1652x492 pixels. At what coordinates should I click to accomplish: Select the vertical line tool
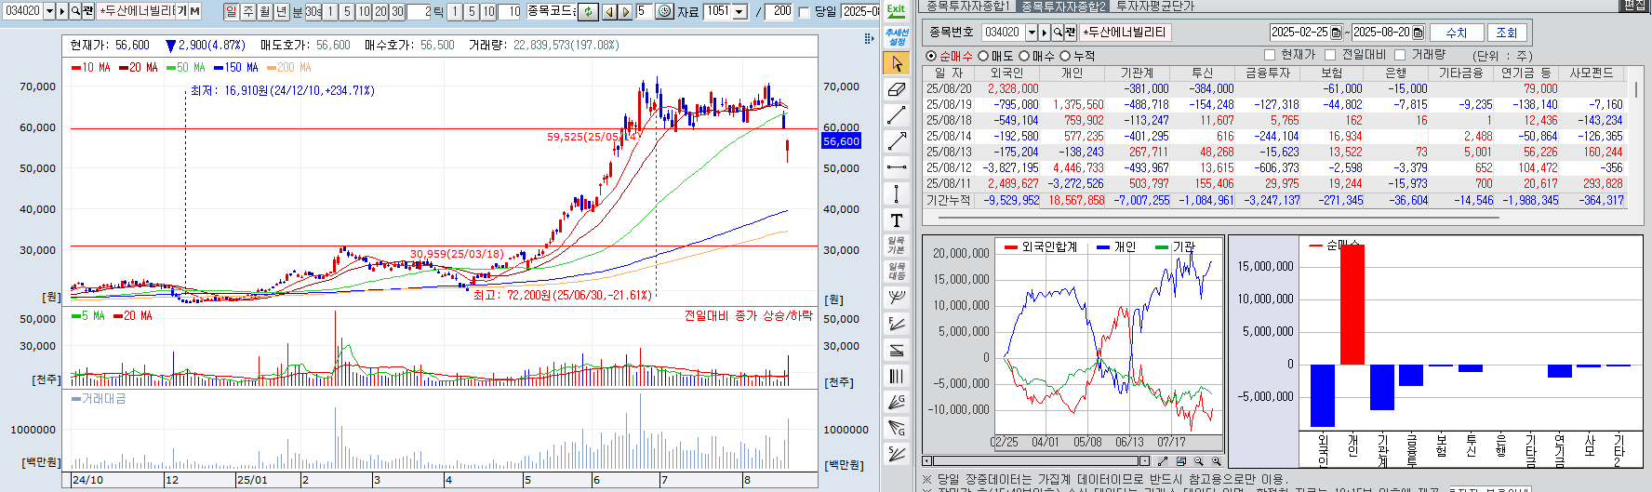pos(896,193)
